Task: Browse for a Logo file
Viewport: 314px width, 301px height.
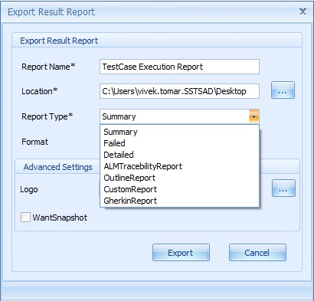Action: click(x=283, y=188)
